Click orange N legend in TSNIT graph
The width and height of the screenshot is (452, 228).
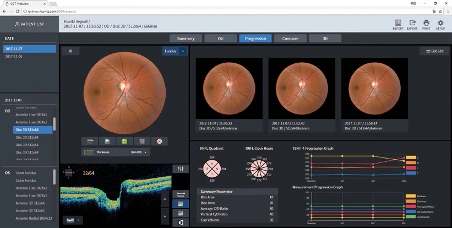(412, 163)
